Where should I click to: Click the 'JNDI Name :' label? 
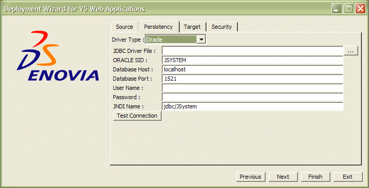click(128, 106)
